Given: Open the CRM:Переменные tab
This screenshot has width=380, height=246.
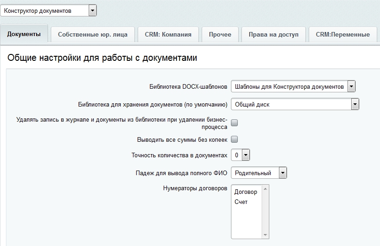Looking at the screenshot, I should (x=343, y=34).
